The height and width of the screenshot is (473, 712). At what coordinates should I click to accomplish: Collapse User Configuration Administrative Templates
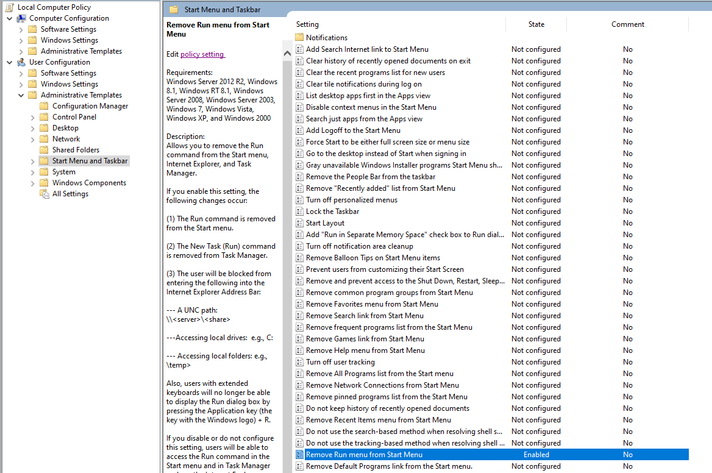click(x=21, y=95)
